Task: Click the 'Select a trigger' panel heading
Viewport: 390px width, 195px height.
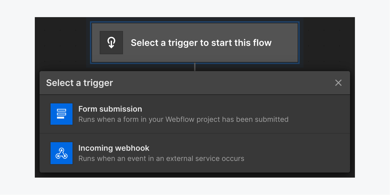Action: click(x=80, y=83)
